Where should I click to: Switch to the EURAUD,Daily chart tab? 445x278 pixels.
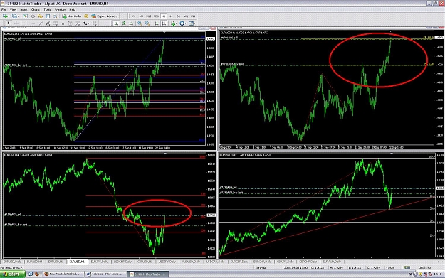[x=332, y=262]
